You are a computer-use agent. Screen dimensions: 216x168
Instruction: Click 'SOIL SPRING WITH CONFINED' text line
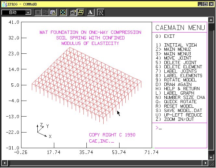(90, 38)
